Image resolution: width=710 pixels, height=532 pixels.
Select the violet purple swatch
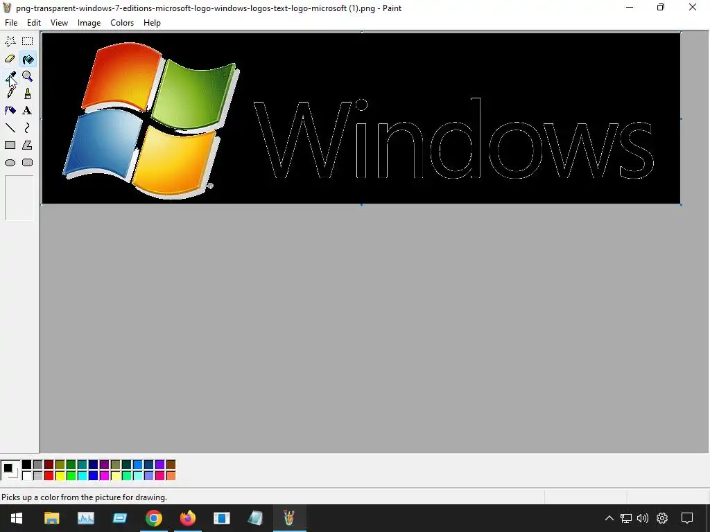160,465
